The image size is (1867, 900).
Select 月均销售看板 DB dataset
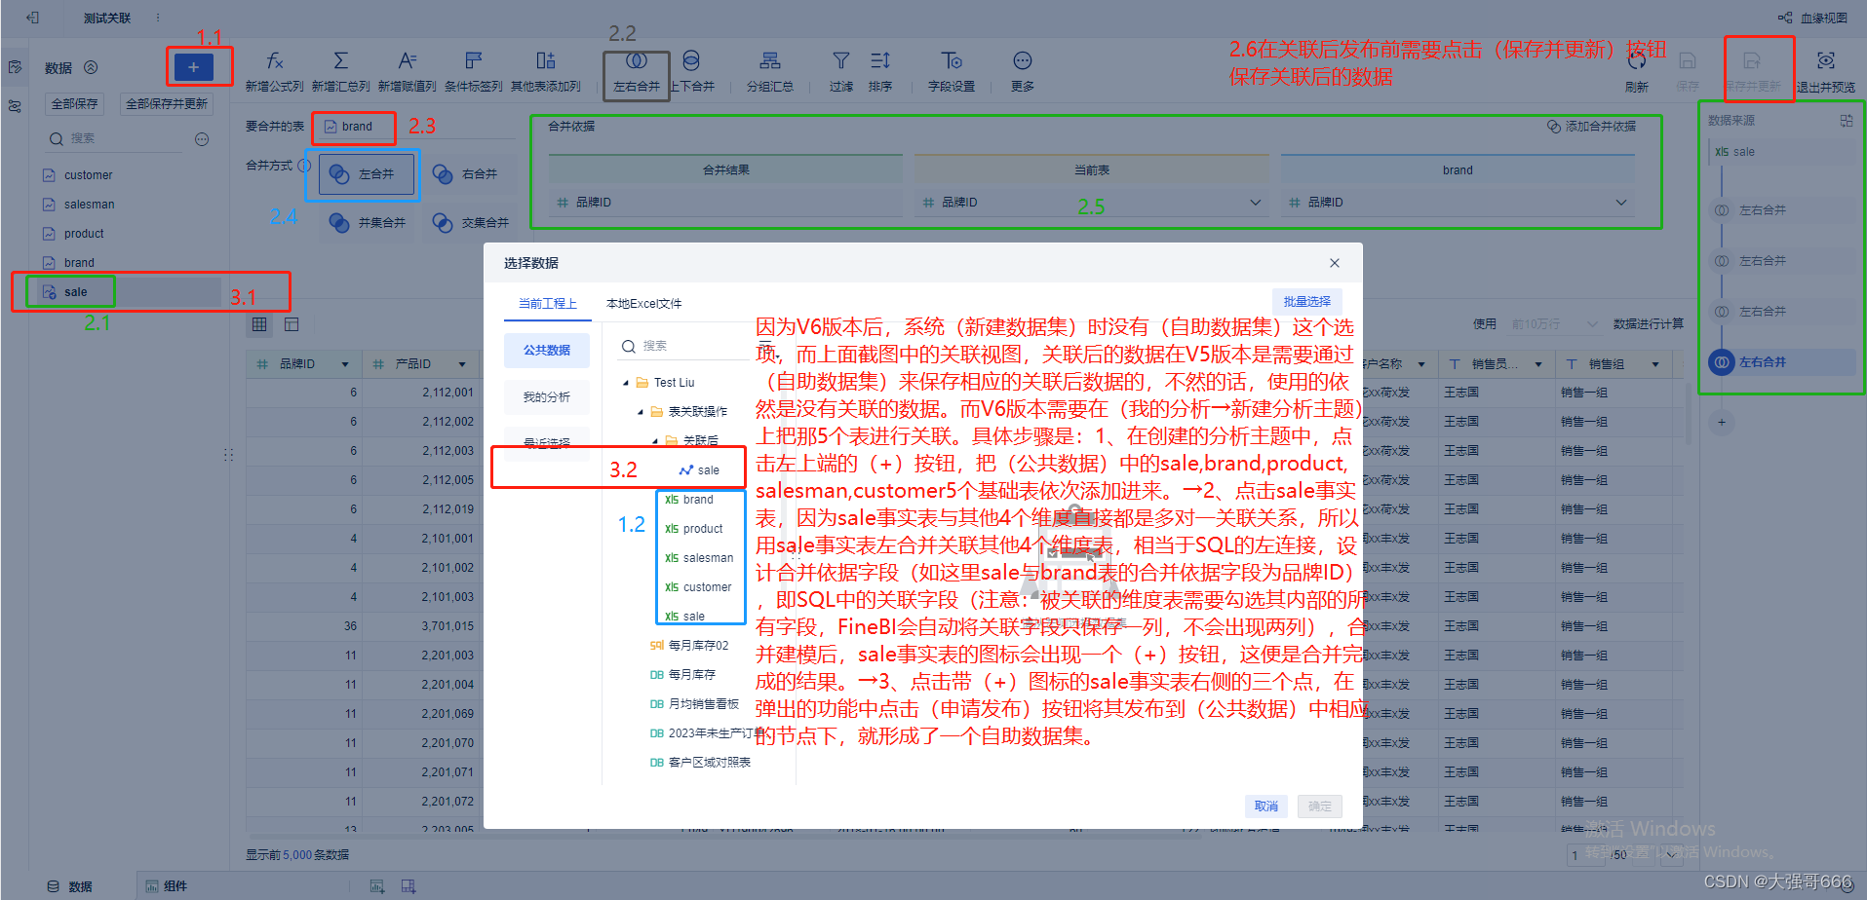[694, 704]
